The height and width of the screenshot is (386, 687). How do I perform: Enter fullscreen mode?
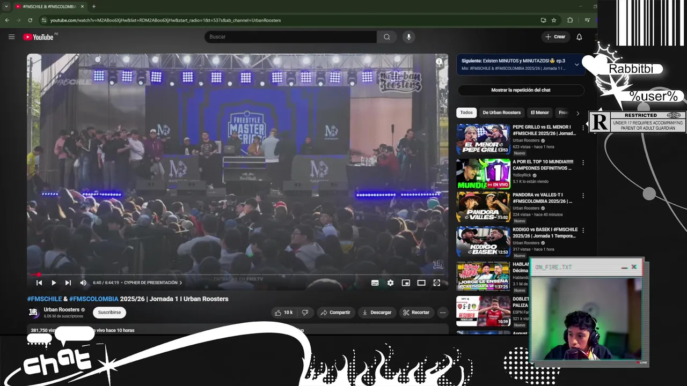click(x=437, y=283)
